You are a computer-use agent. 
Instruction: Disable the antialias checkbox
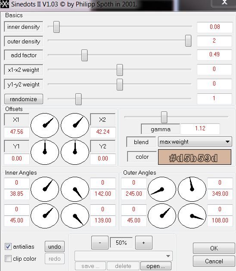(x=8, y=246)
